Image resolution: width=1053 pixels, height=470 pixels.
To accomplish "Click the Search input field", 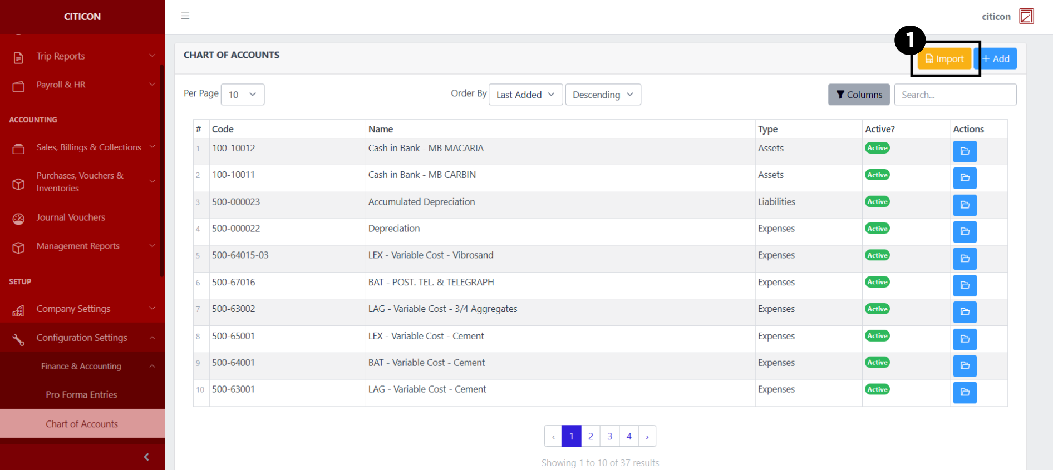I will point(954,95).
